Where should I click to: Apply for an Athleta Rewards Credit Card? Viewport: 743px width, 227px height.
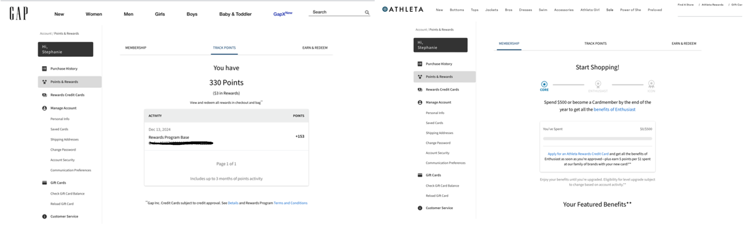578,154
